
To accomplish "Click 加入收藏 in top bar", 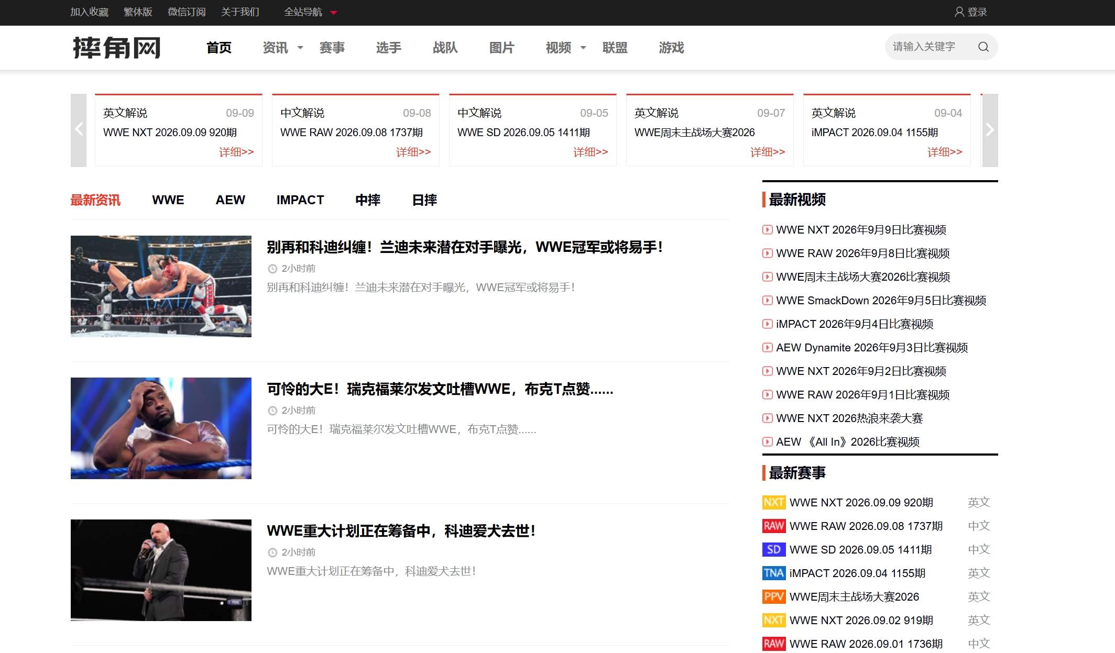I will (x=90, y=12).
